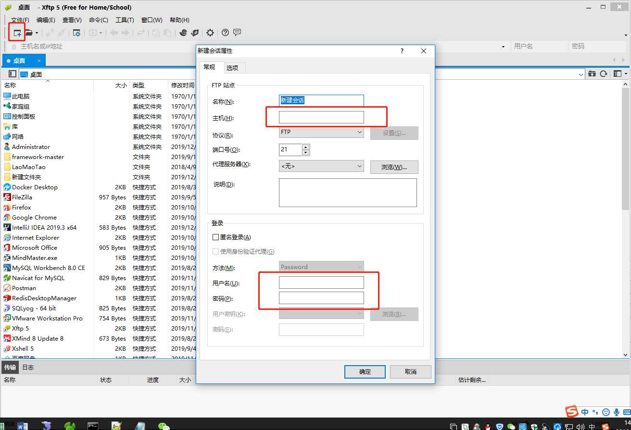Click the green Xftp leaf toolbar icon
The height and width of the screenshot is (430, 631).
[x=195, y=33]
